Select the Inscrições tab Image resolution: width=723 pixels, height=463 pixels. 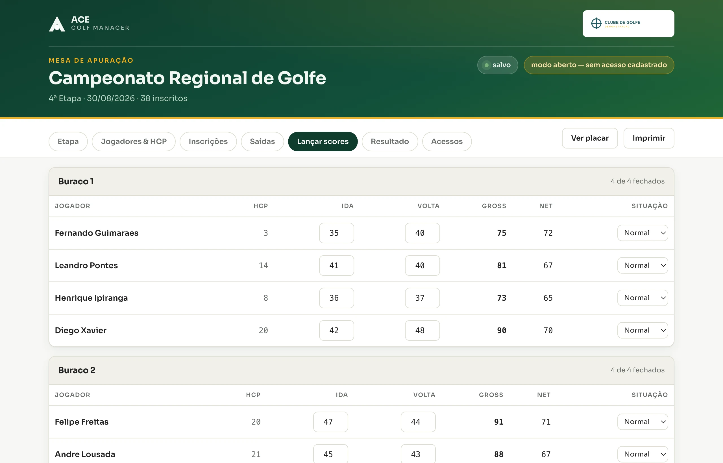(208, 142)
